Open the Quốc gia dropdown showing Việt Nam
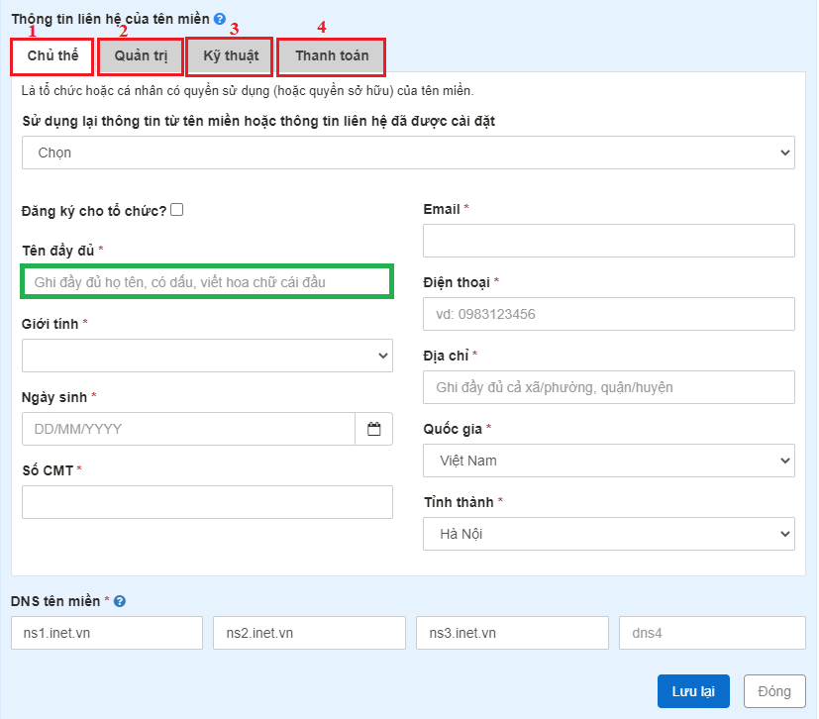The width and height of the screenshot is (819, 719). 609,461
